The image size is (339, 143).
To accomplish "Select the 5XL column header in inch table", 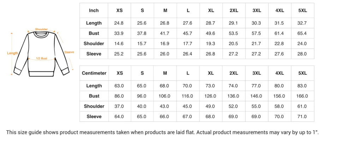I will (x=302, y=11).
